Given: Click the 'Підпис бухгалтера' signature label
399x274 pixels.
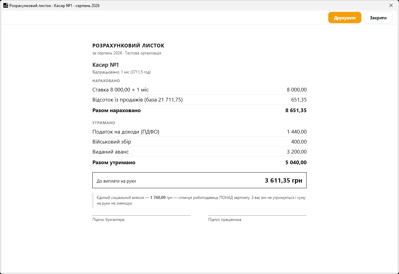Looking at the screenshot, I should click(108, 220).
